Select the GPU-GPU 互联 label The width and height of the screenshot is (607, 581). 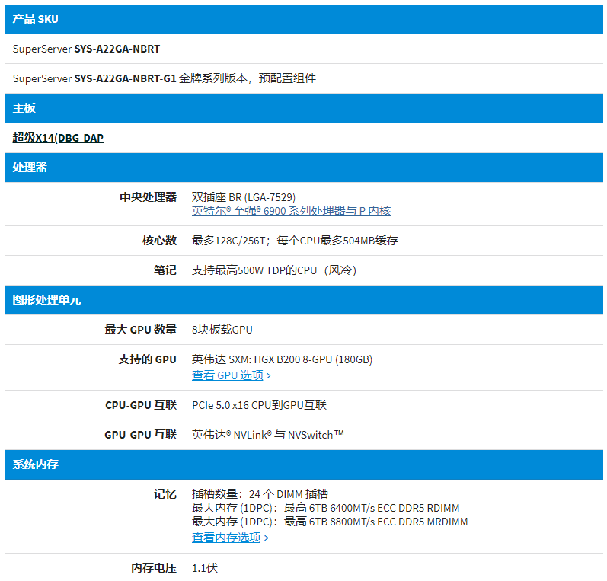141,435
